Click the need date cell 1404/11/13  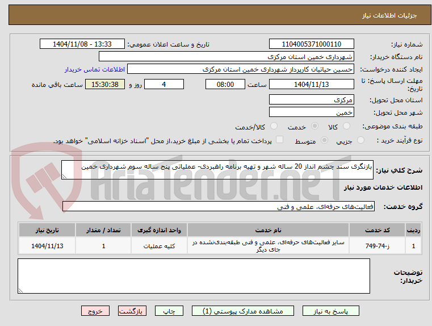pyautogui.click(x=47, y=246)
